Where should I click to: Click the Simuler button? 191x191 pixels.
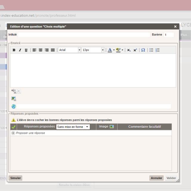point(16,178)
